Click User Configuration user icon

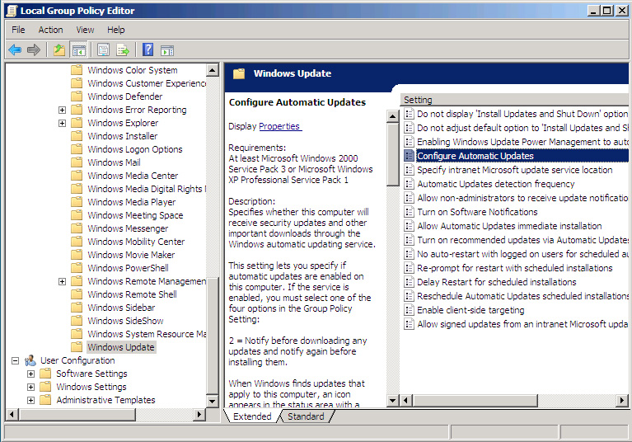tap(30, 360)
